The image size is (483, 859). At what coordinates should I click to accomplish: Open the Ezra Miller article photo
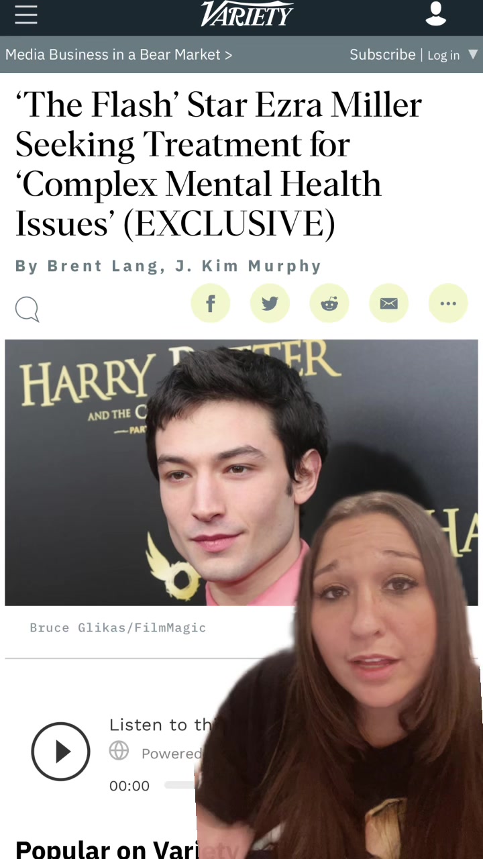tap(241, 472)
